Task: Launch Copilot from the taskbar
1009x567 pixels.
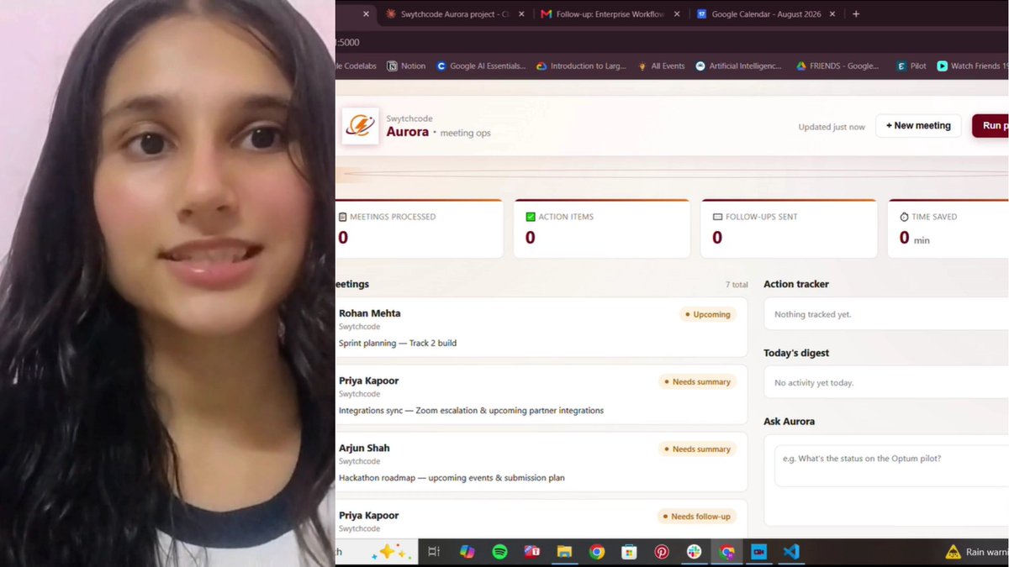Action: coord(467,552)
